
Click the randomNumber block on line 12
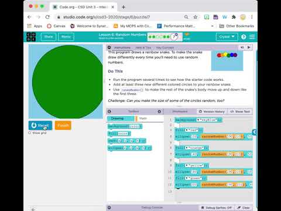tap(223, 185)
